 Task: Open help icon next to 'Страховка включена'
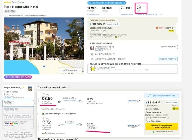(168, 118)
